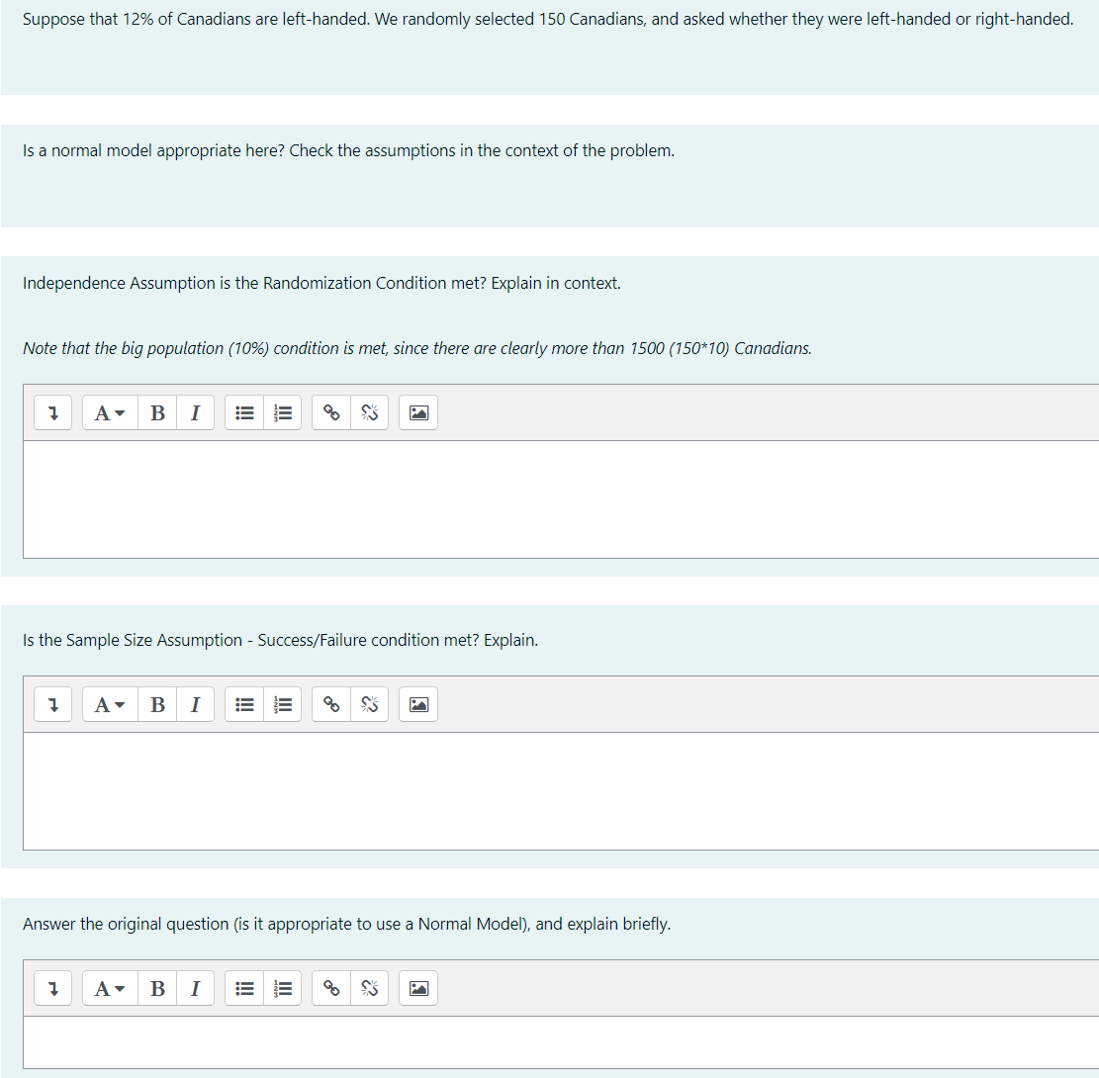Create a numbered list in the final answer editor
Viewport: 1099px width, 1078px height.
(282, 988)
